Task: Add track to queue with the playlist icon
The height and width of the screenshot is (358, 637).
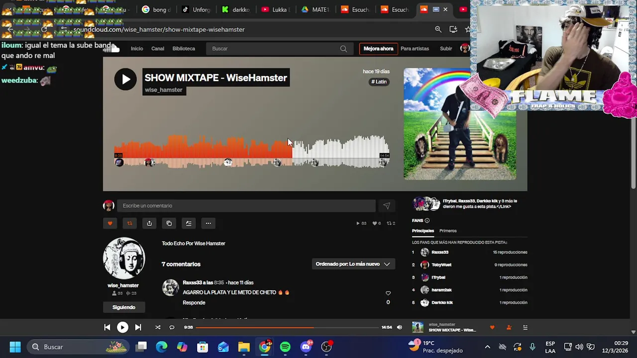Action: tap(189, 223)
